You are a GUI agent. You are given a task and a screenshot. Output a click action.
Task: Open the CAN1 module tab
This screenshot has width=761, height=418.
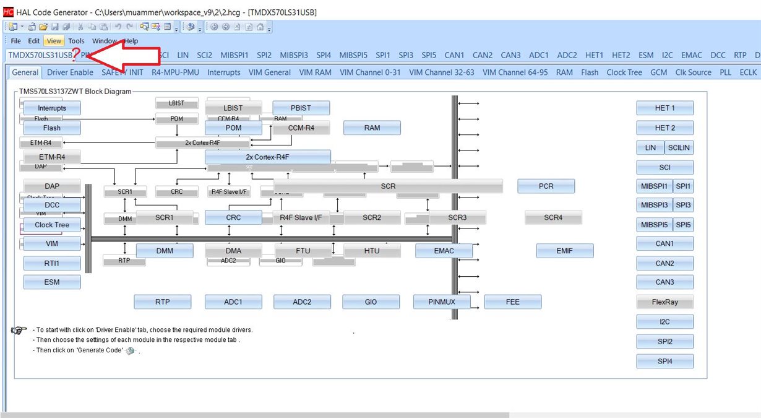[454, 55]
